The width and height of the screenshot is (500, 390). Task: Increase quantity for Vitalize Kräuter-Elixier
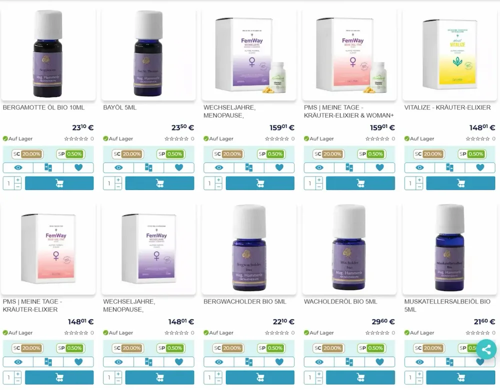[x=419, y=180]
